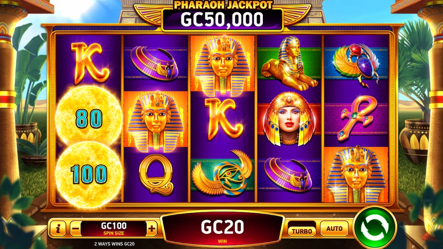443x249 pixels.
Task: Decrease spin size with minus button
Action: pos(75,229)
